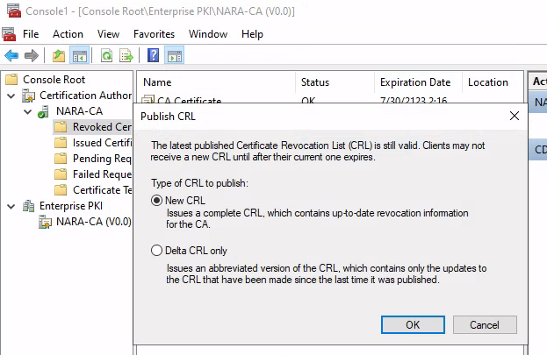547x355 pixels.
Task: Select the Issued Certificates folder
Action: pos(101,143)
